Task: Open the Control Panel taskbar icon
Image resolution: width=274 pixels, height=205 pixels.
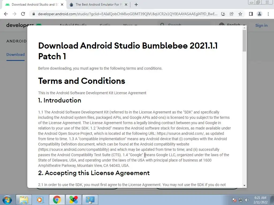Action: pyautogui.click(x=90, y=200)
